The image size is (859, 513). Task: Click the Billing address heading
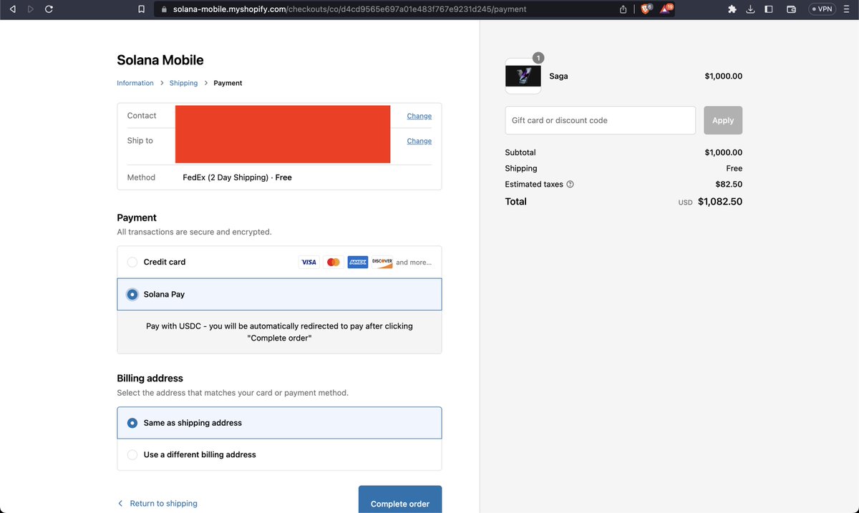pyautogui.click(x=150, y=378)
